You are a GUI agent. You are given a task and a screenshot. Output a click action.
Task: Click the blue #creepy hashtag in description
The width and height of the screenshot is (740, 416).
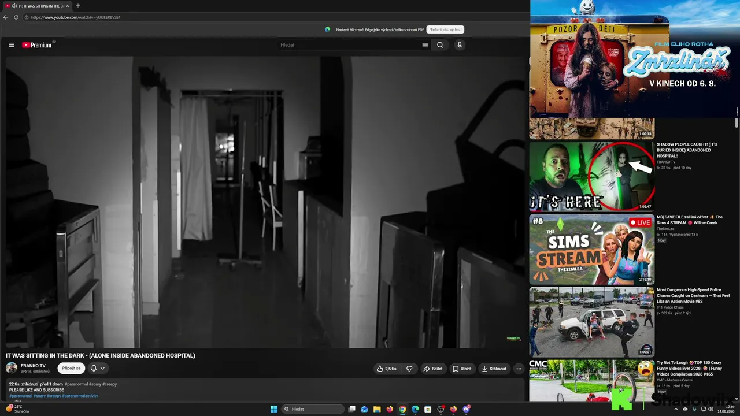[54, 396]
